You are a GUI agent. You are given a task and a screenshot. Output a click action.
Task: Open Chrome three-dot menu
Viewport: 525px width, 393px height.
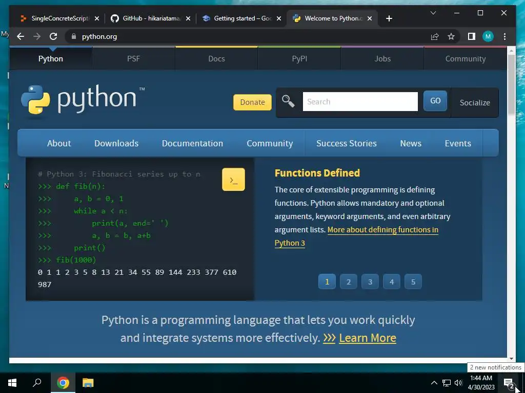pyautogui.click(x=504, y=36)
